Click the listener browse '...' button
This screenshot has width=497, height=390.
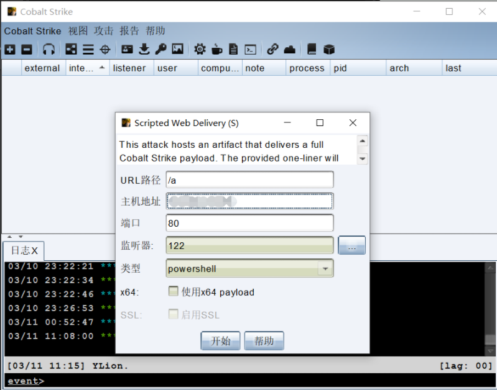351,245
